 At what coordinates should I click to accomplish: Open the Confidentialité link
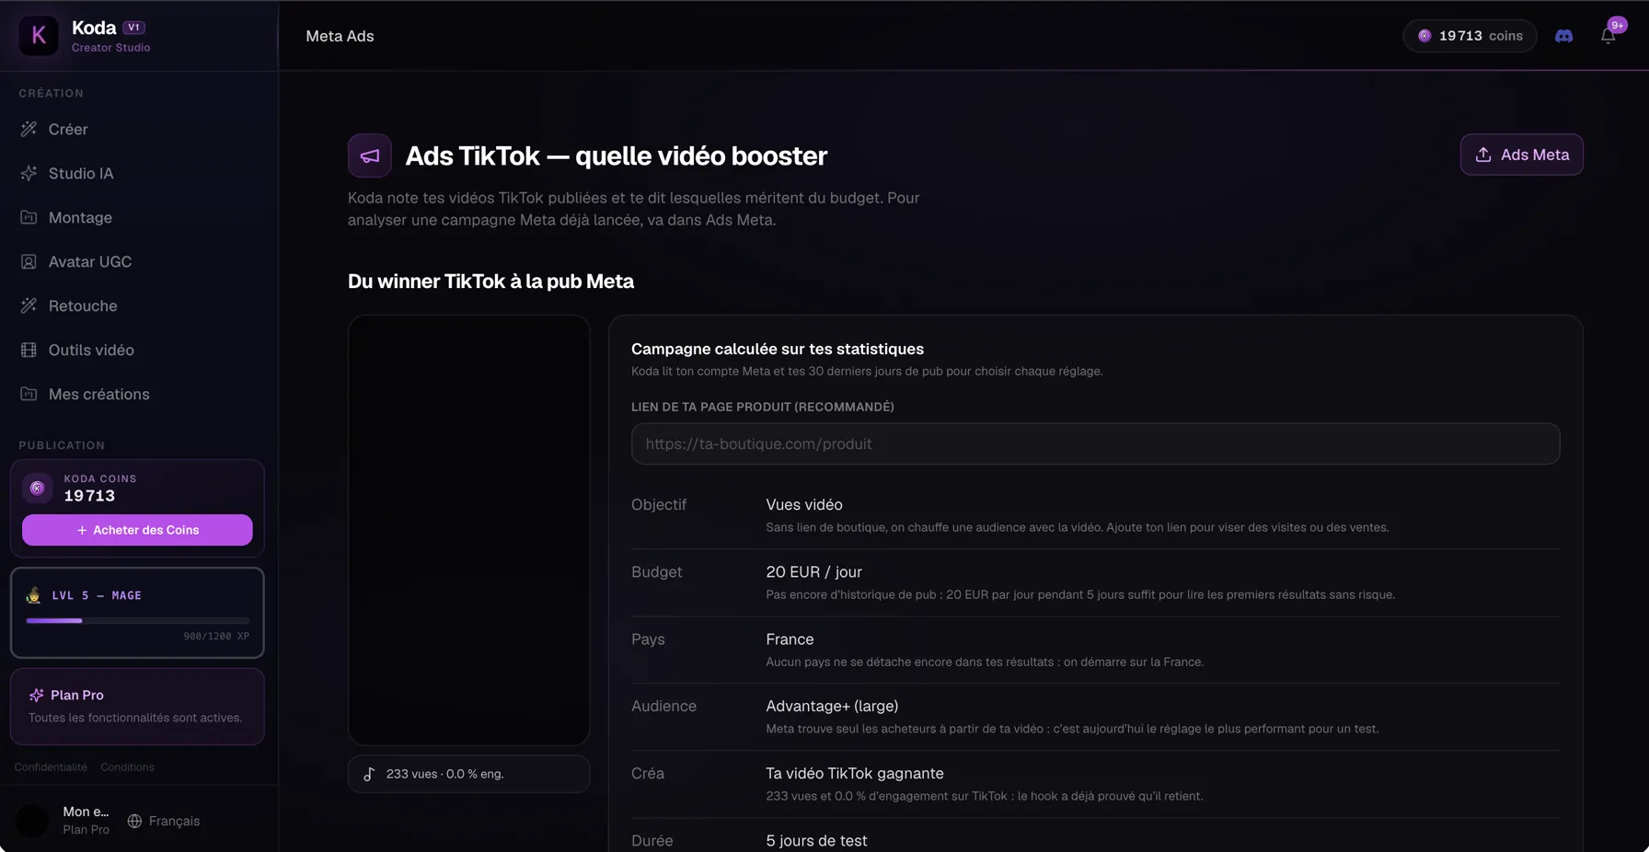pos(51,766)
